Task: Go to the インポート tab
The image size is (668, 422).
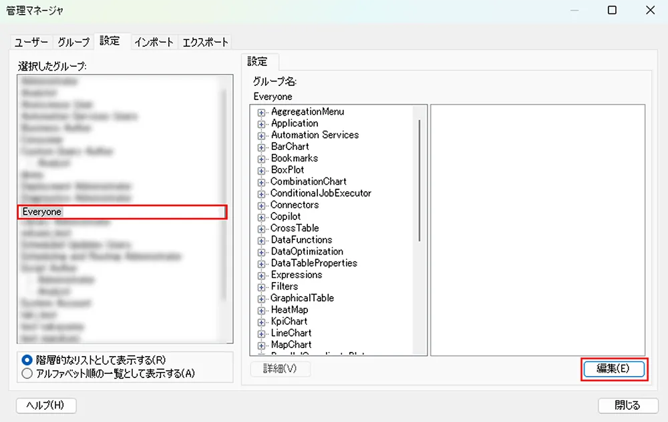Action: pos(154,42)
